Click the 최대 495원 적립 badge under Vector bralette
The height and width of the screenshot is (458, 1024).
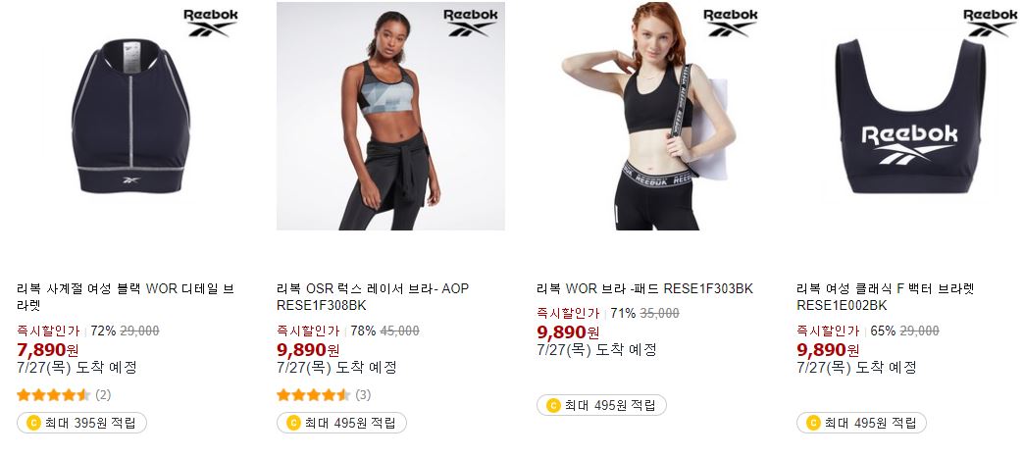tap(861, 423)
